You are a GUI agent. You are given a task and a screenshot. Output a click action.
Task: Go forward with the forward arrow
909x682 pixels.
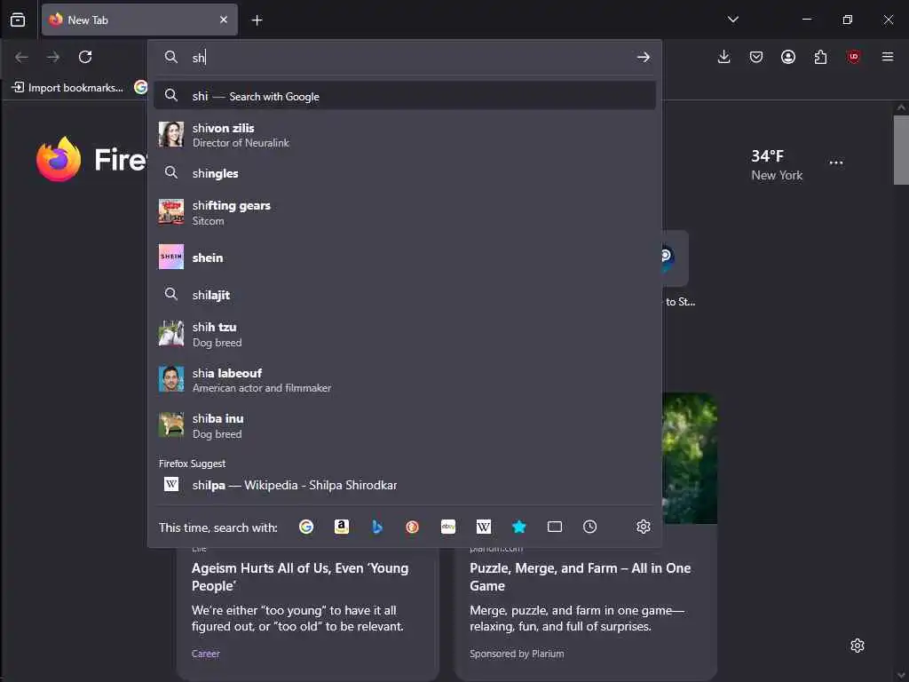(53, 57)
